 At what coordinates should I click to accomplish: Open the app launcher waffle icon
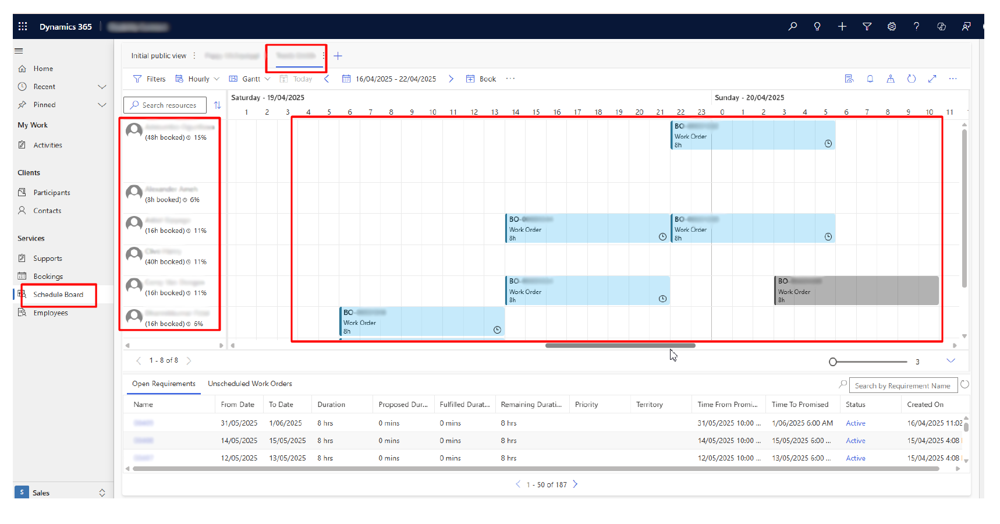click(23, 27)
